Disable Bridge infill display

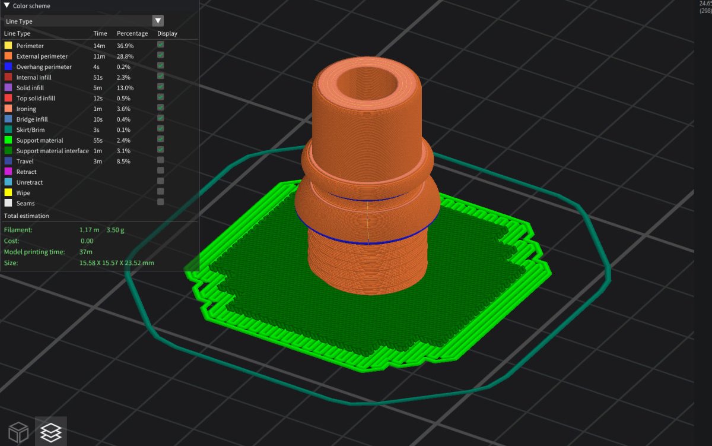click(160, 119)
